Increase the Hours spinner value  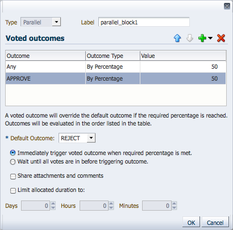[111, 204]
